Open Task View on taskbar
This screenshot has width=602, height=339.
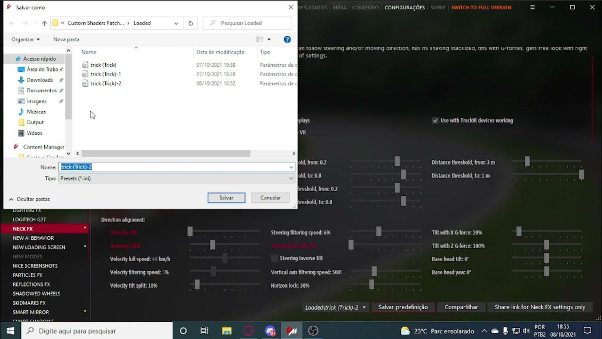pos(204,331)
